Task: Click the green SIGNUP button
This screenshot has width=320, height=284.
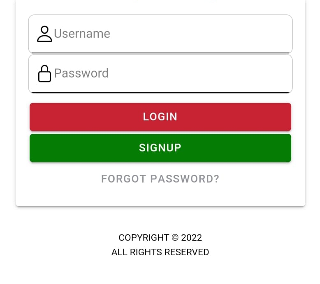Action: (x=160, y=148)
